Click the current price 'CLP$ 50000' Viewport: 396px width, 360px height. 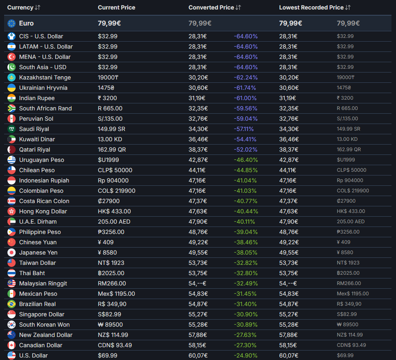point(115,170)
